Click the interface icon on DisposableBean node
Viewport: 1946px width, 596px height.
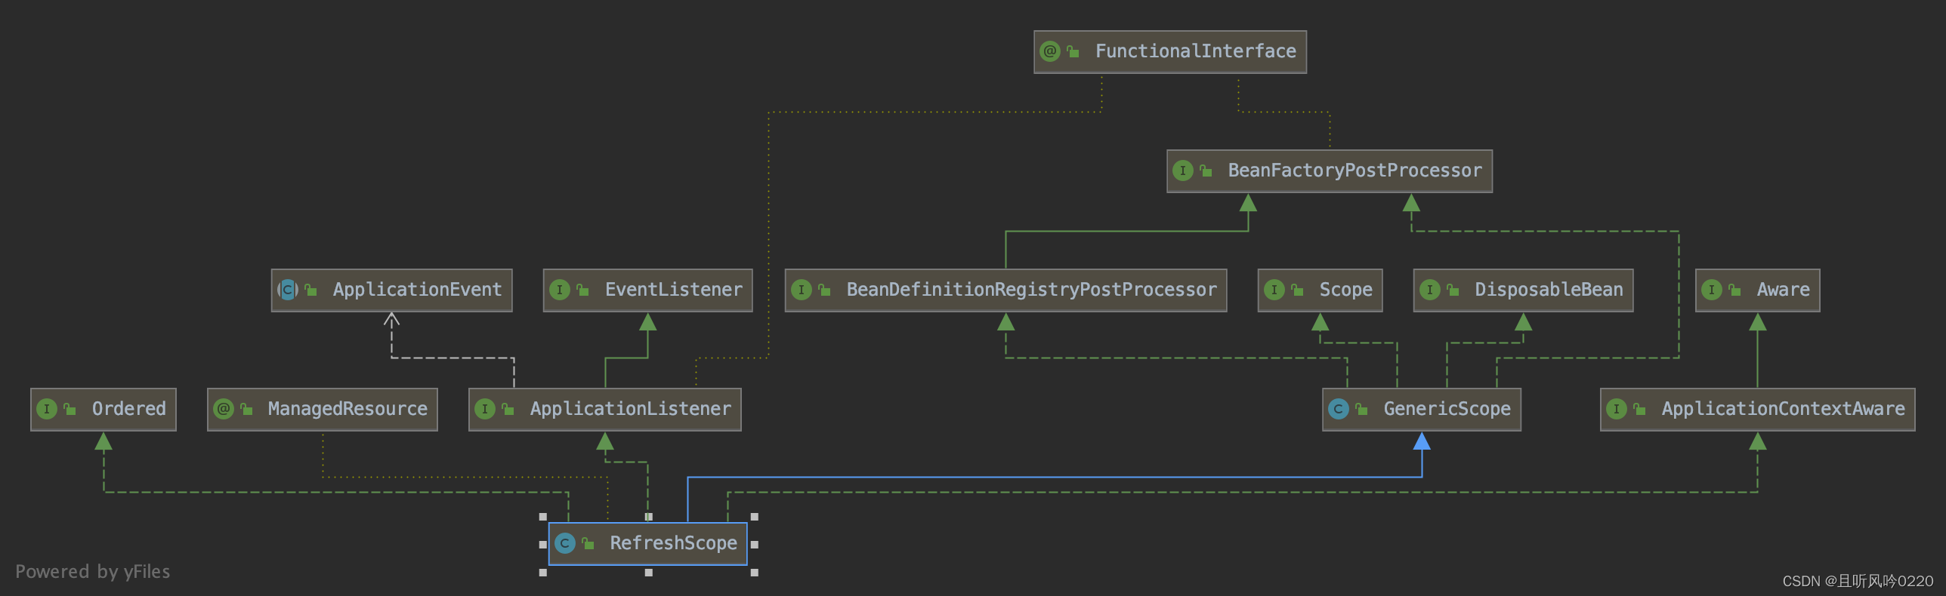click(x=1430, y=290)
